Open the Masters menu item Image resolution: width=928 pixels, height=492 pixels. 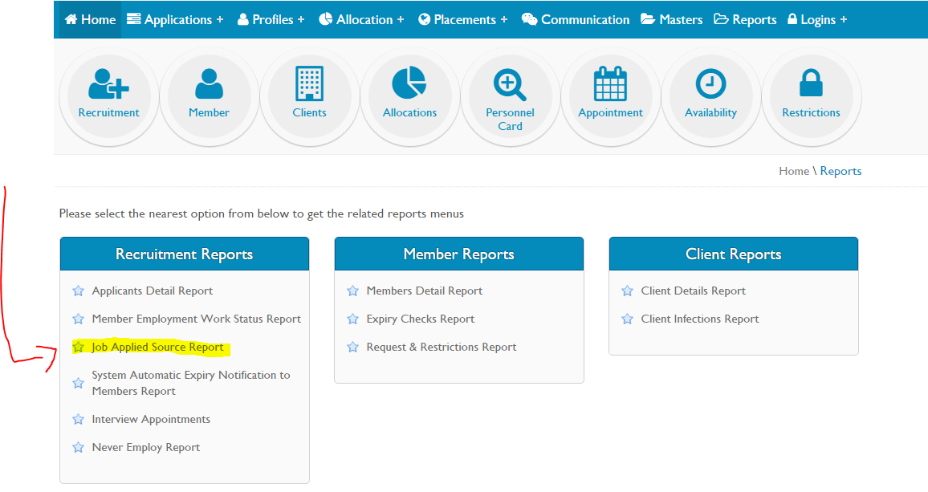672,19
